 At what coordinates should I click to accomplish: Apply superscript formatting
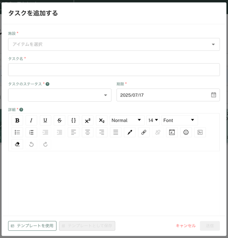coord(88,120)
